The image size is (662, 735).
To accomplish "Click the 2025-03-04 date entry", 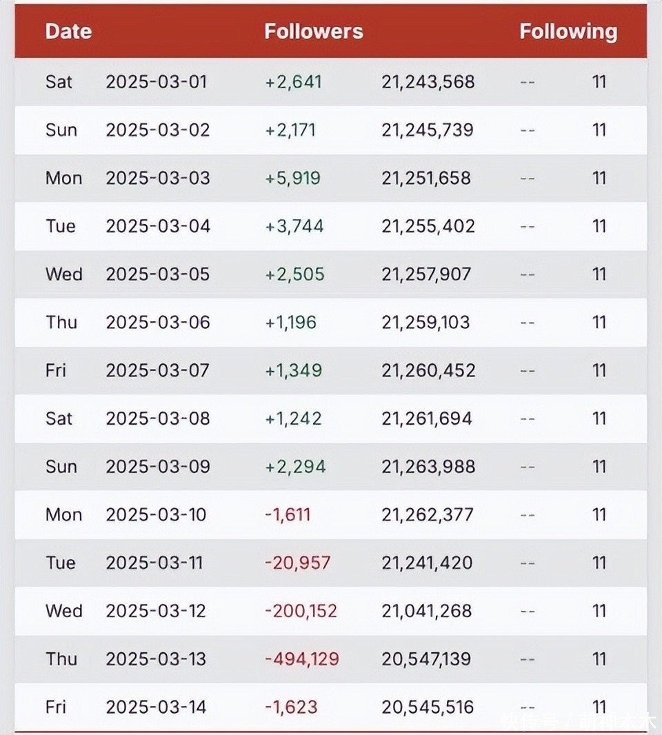I will 158,226.
